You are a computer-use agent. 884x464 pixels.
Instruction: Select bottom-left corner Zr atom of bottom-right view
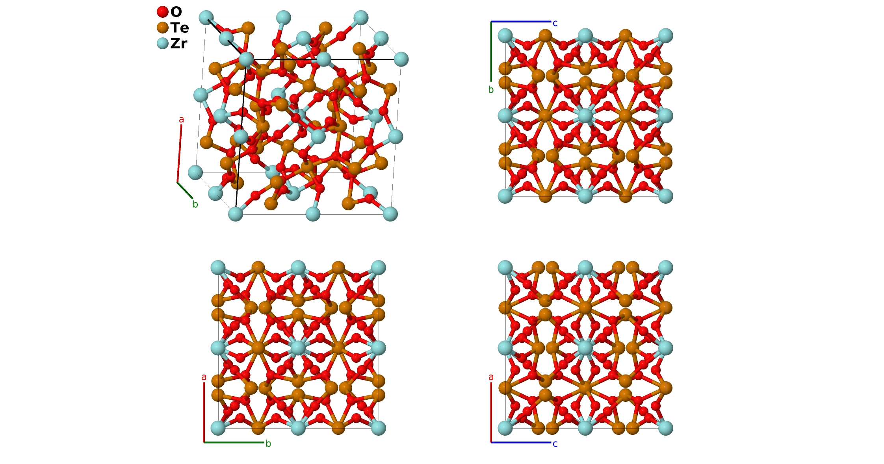tap(505, 428)
